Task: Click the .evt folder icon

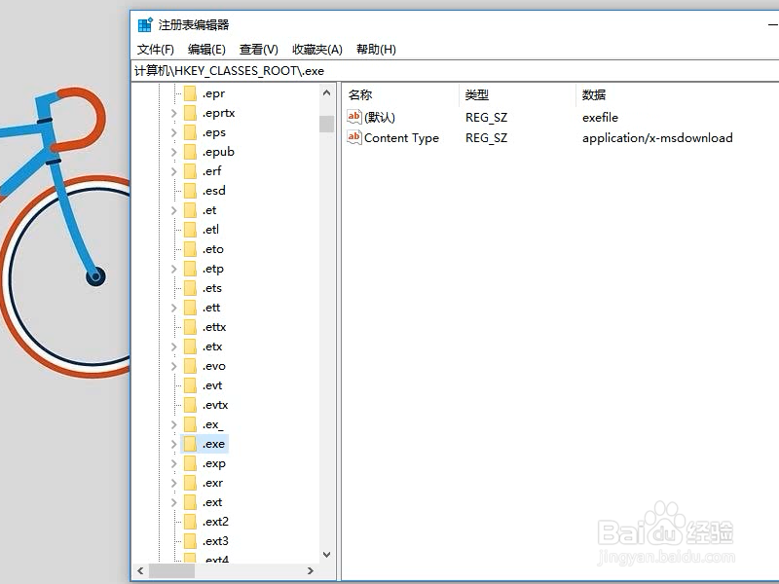Action: (x=190, y=385)
